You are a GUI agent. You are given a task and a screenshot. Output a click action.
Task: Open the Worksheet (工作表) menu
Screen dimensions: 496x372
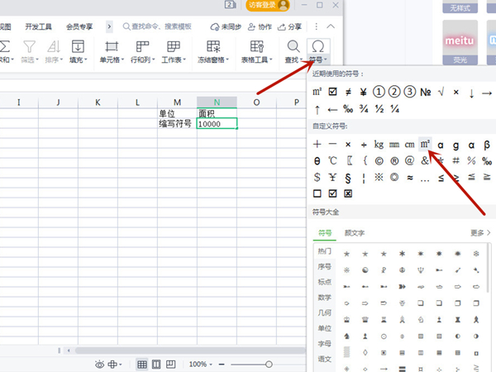coord(174,51)
